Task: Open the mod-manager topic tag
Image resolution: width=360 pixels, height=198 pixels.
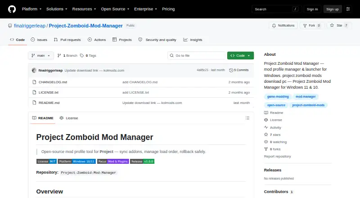Action: coord(306,97)
